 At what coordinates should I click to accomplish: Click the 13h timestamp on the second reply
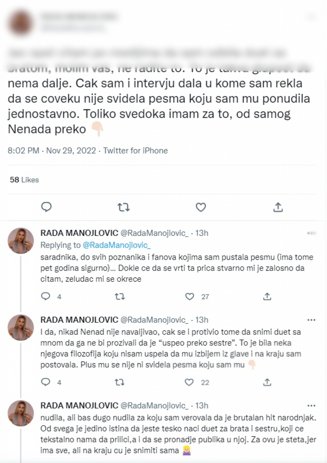click(202, 320)
